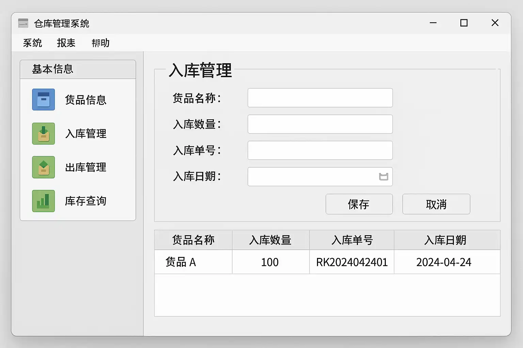Click the 保存 button

tap(359, 204)
